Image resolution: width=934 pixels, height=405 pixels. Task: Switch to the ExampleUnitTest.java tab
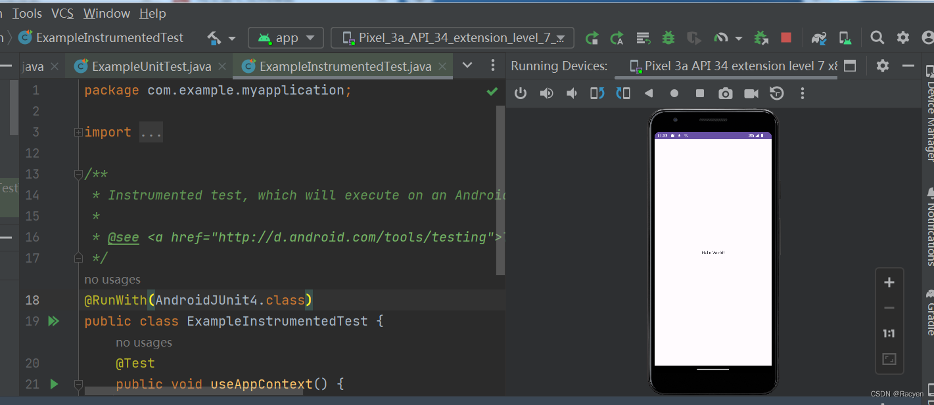pos(151,66)
